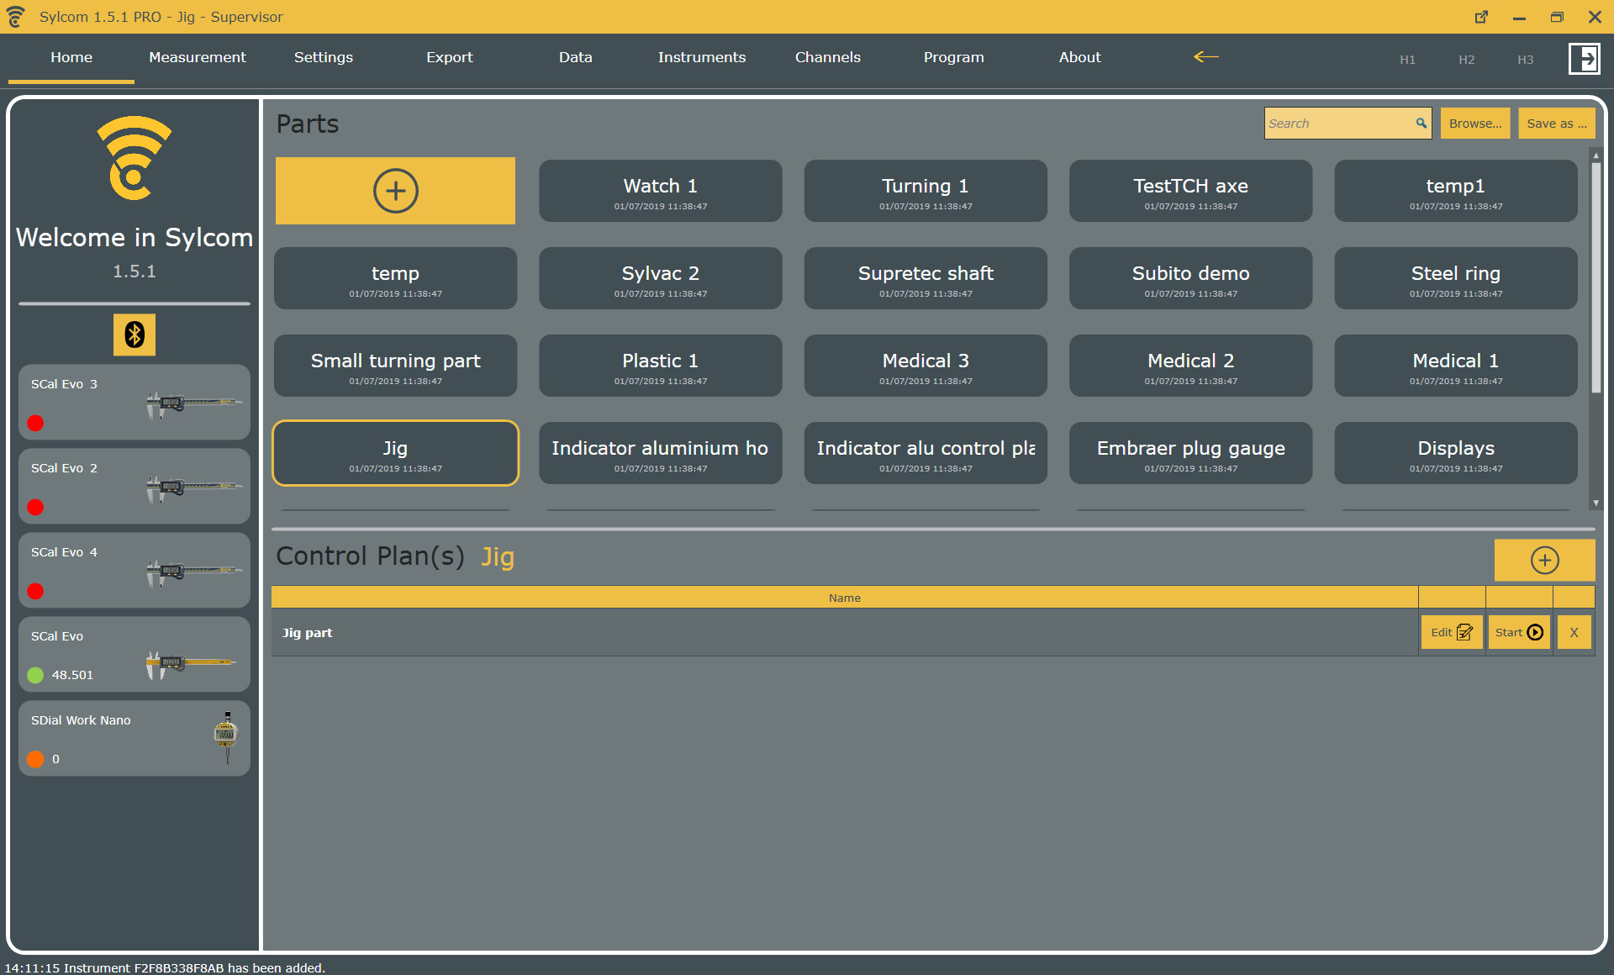Open the Instruments tab

[x=702, y=57]
